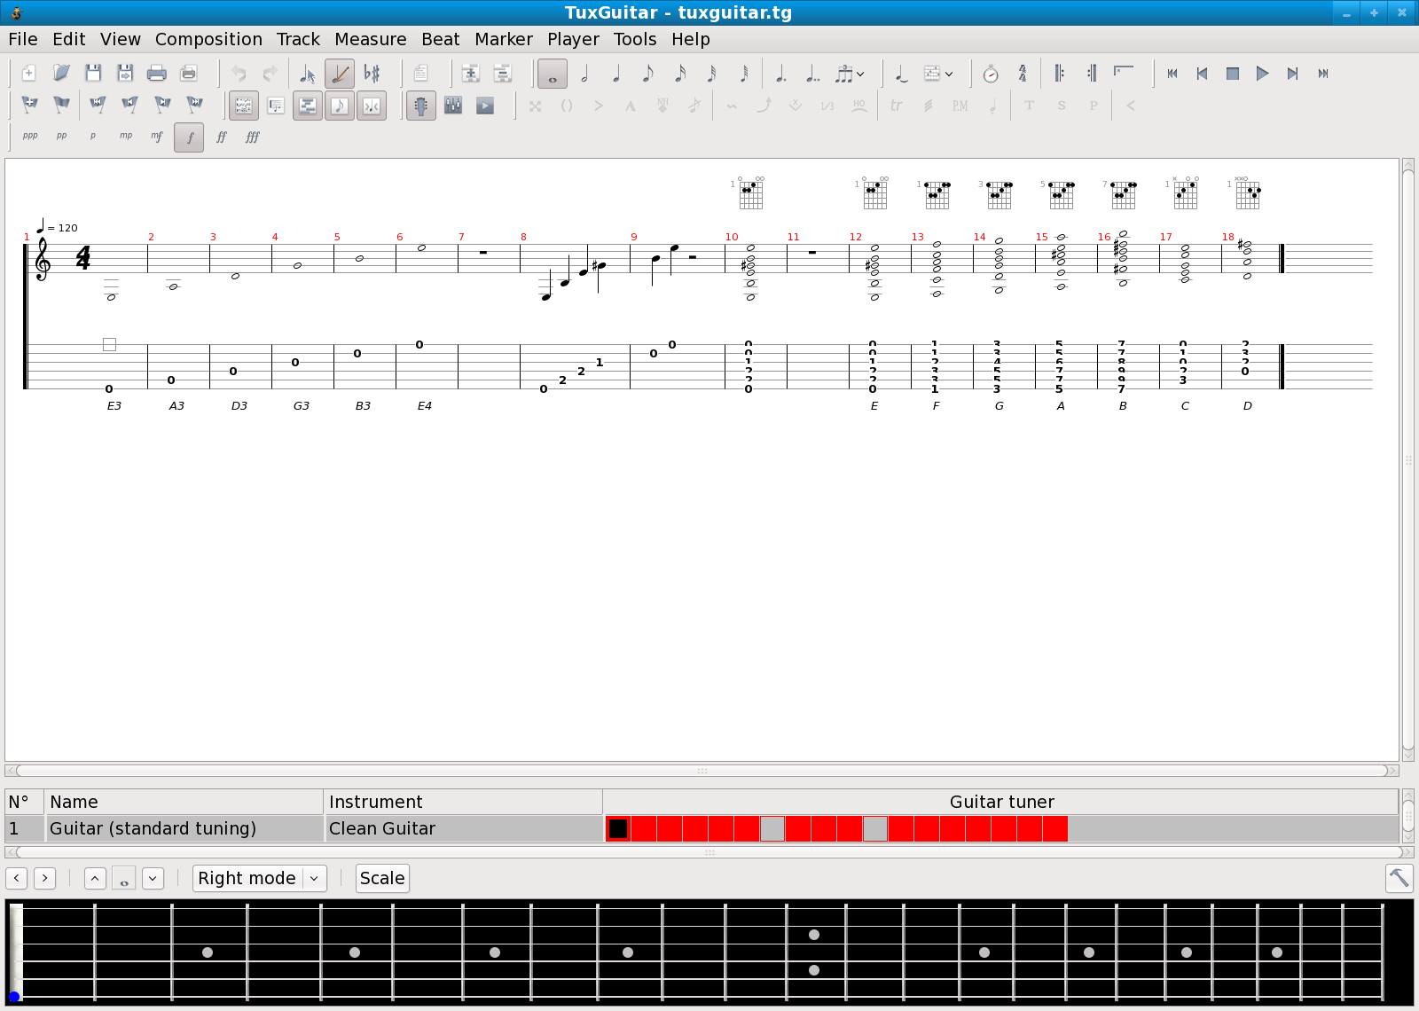Open the tempo metronome icon
This screenshot has width=1419, height=1011.
pos(991,74)
